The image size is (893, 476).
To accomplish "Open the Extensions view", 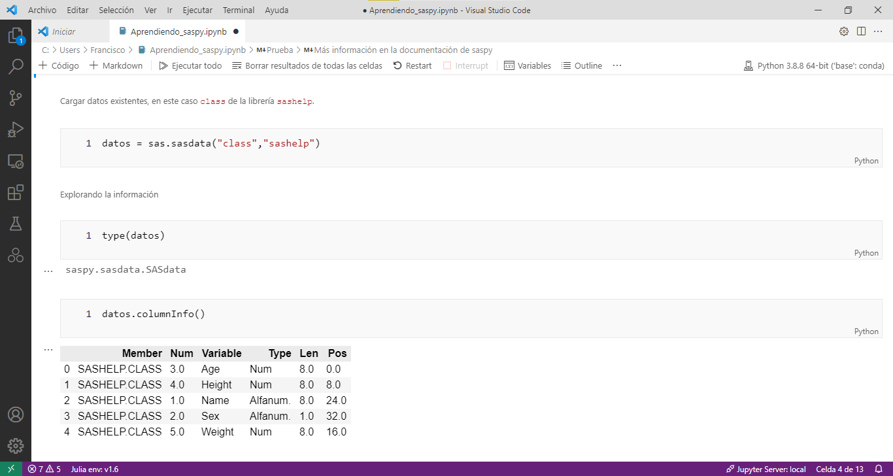I will click(16, 192).
